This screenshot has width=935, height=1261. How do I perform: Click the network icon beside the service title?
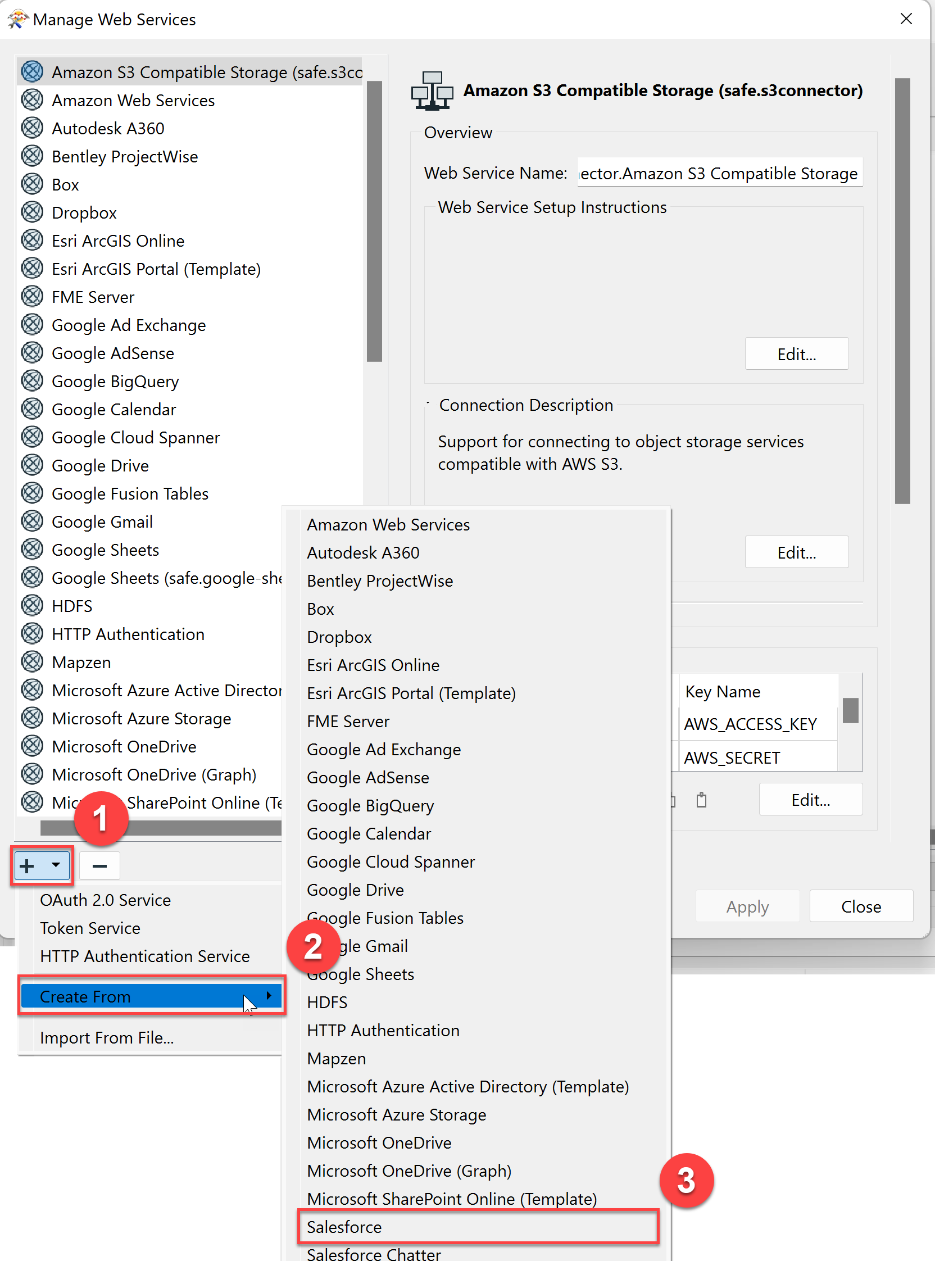433,90
